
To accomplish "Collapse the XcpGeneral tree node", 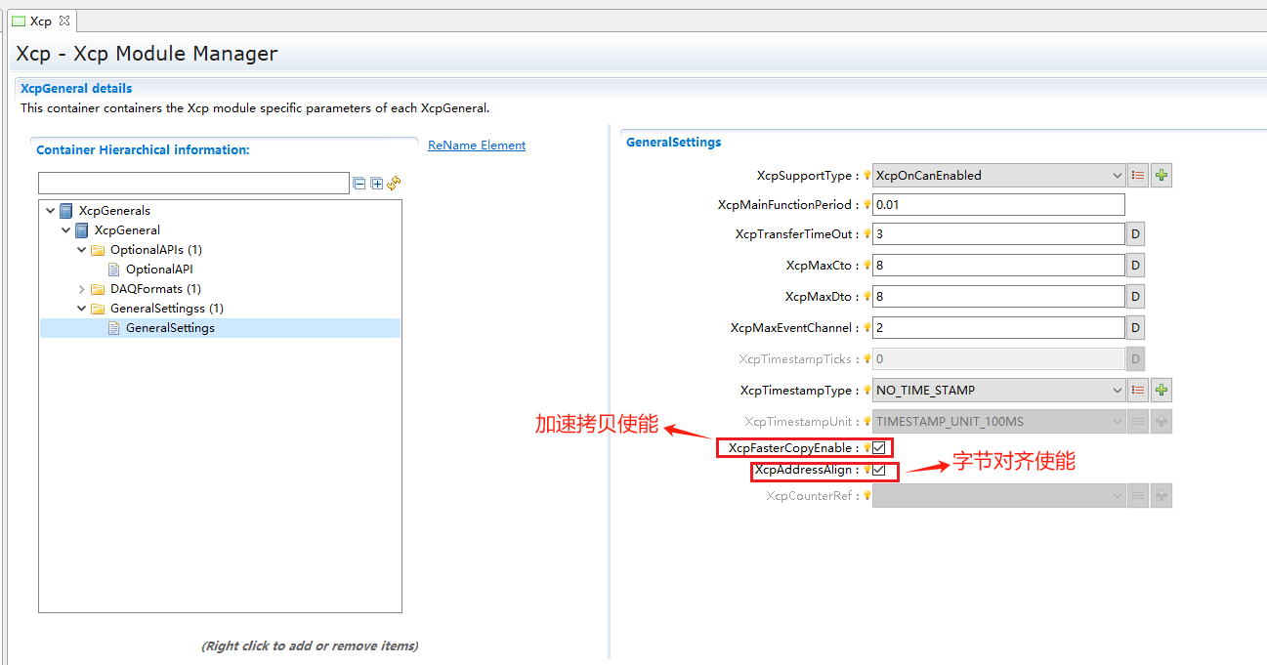I will (x=66, y=229).
